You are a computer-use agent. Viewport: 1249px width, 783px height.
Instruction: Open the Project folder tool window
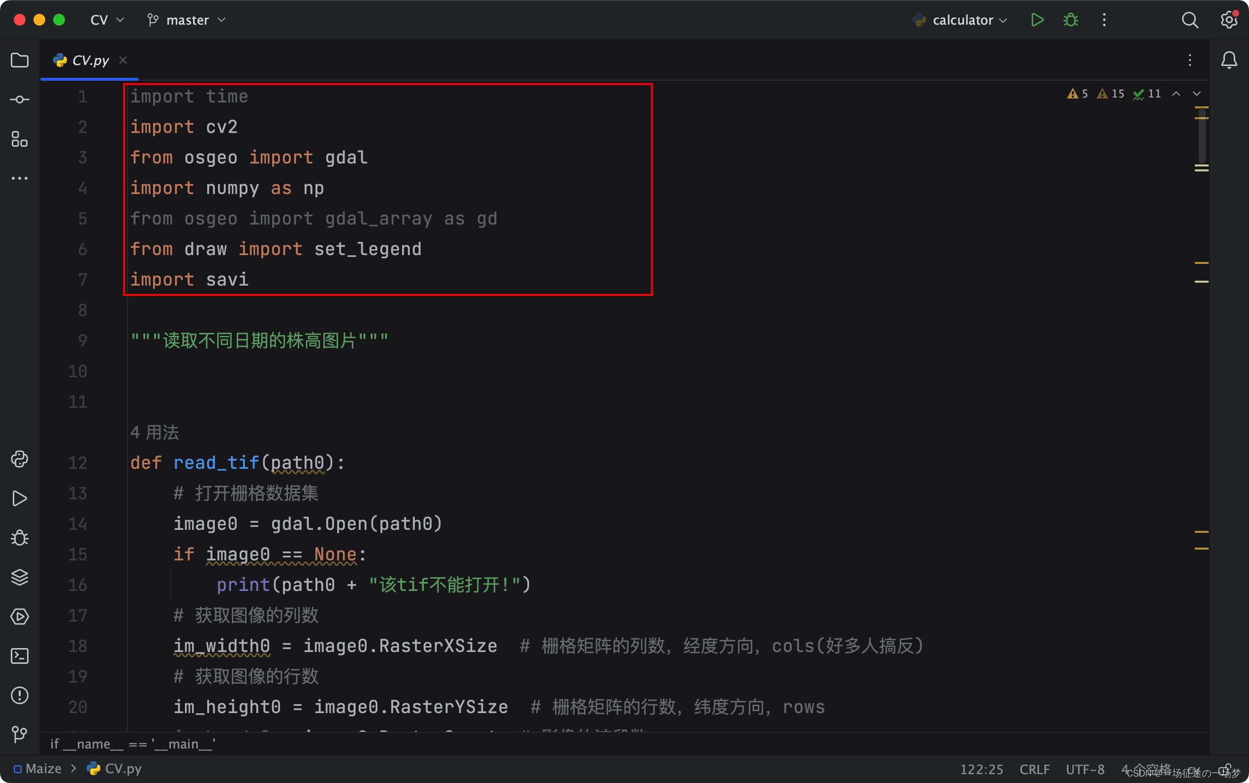click(x=20, y=61)
